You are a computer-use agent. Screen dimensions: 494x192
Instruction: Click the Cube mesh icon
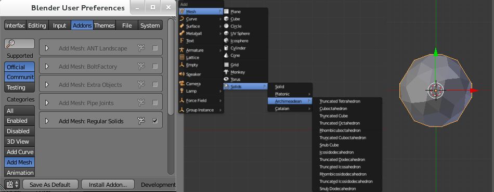(226, 19)
